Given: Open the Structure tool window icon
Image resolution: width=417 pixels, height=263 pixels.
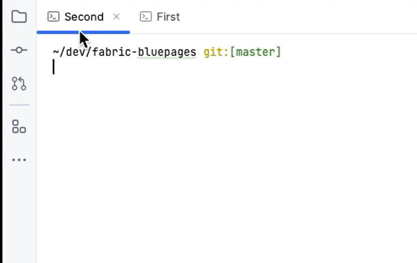Looking at the screenshot, I should click(19, 126).
